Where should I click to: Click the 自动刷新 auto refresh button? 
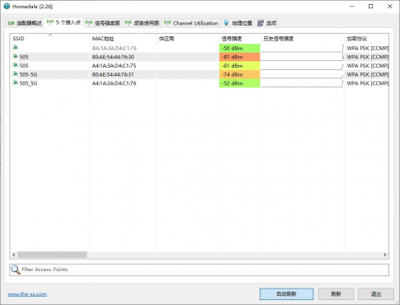click(x=286, y=294)
